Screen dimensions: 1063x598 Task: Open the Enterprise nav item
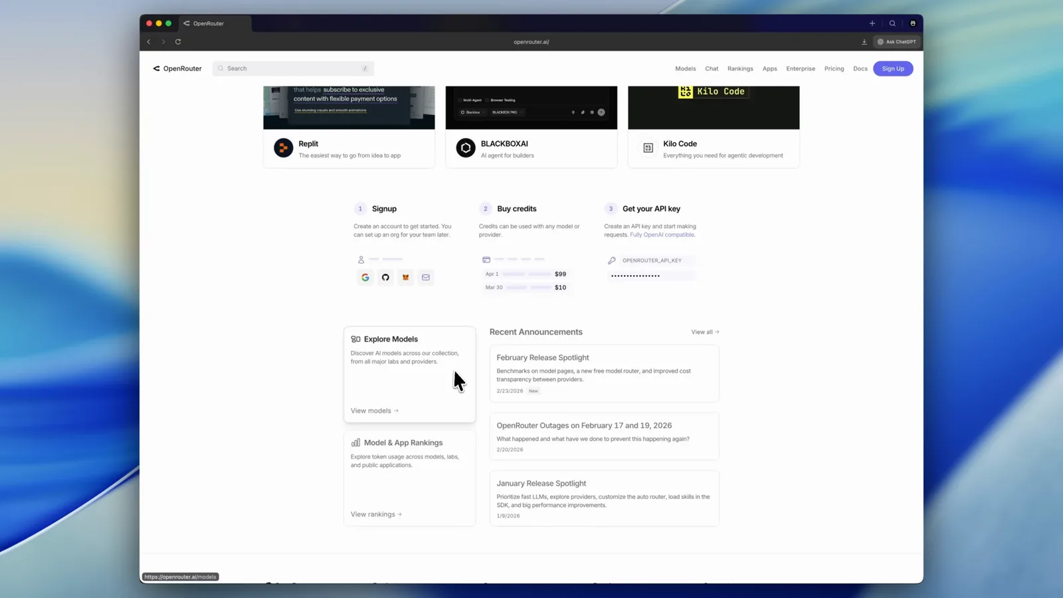pos(801,68)
